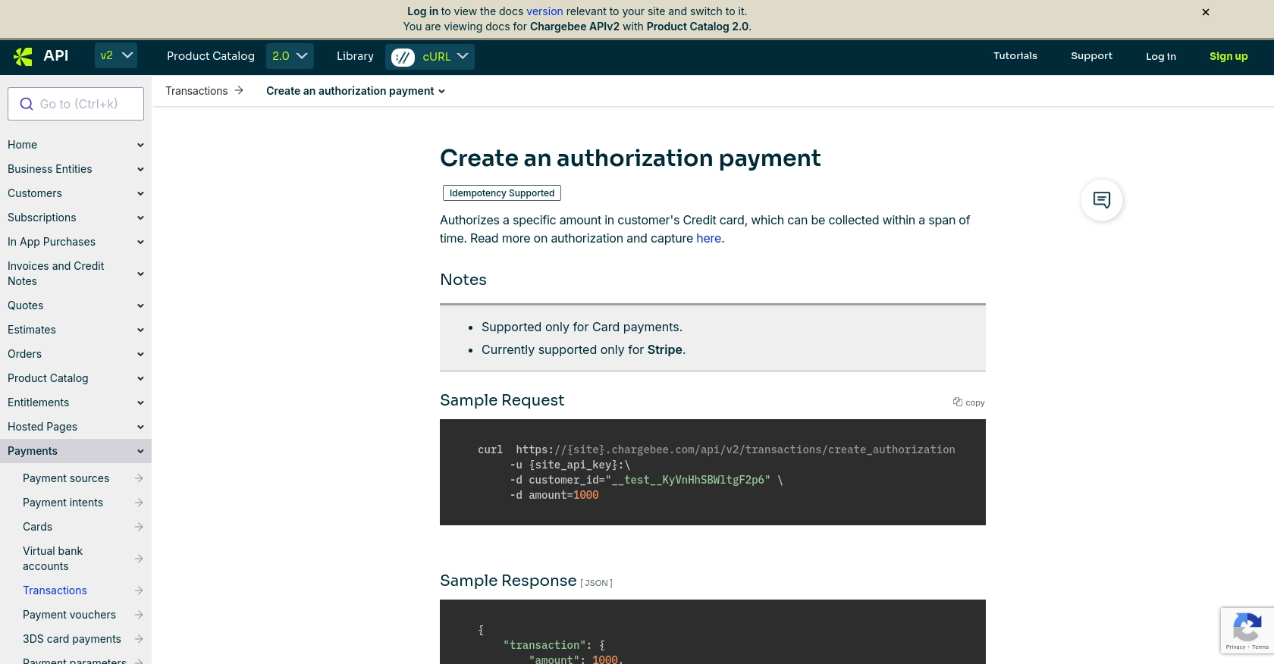1274x664 pixels.
Task: Click the API text in header
Action: pyautogui.click(x=56, y=55)
